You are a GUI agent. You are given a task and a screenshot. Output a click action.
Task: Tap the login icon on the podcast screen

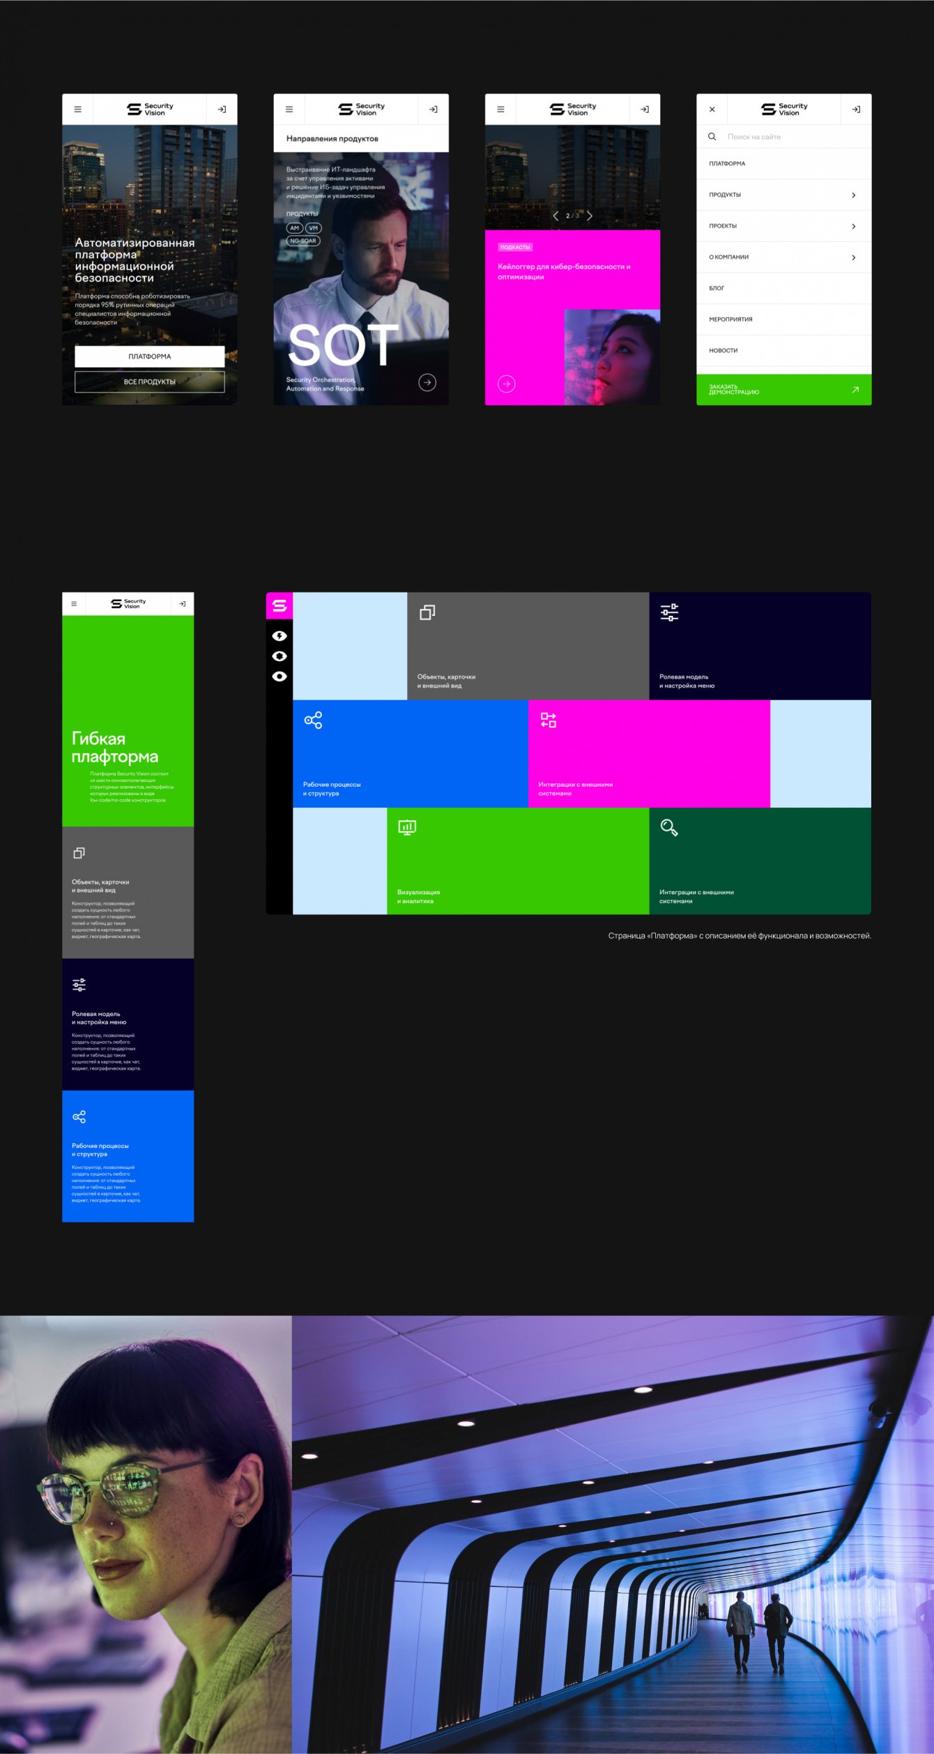point(645,109)
